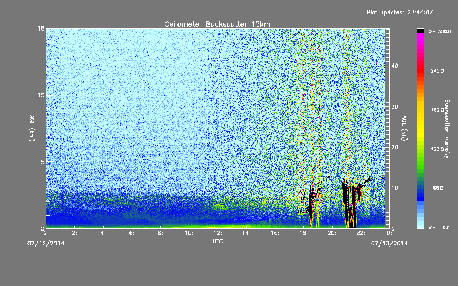Click the black top swatch on colorbar
This screenshot has height=286, width=458.
coord(420,30)
